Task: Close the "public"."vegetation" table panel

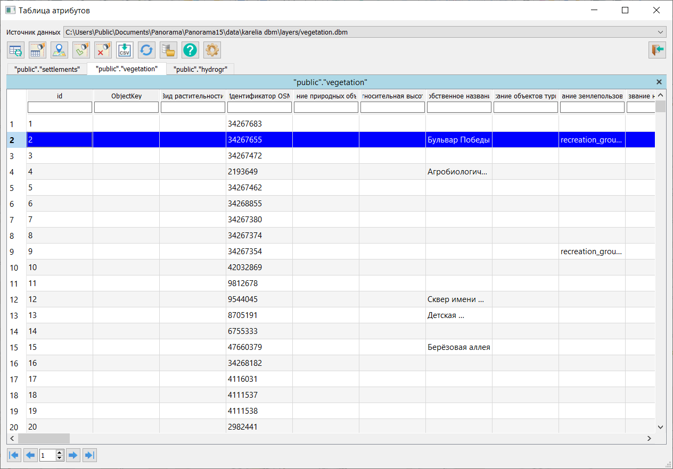Action: (659, 82)
